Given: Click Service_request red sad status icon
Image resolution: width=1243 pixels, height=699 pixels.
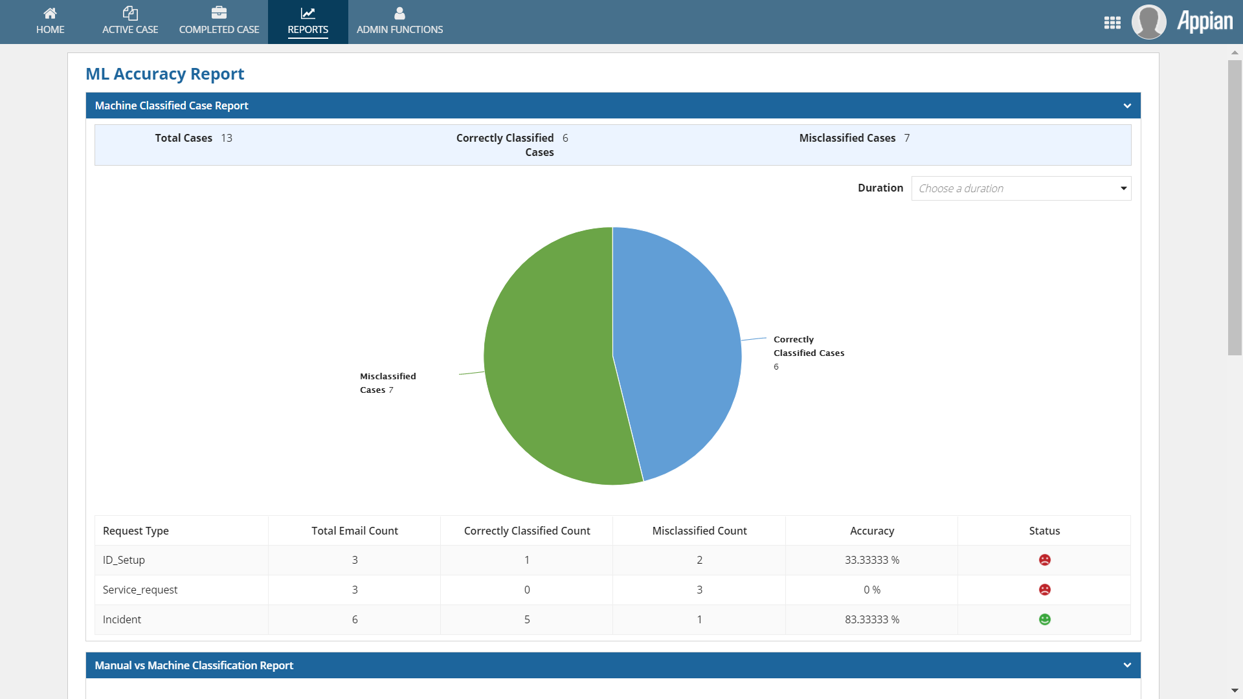Looking at the screenshot, I should point(1044,590).
